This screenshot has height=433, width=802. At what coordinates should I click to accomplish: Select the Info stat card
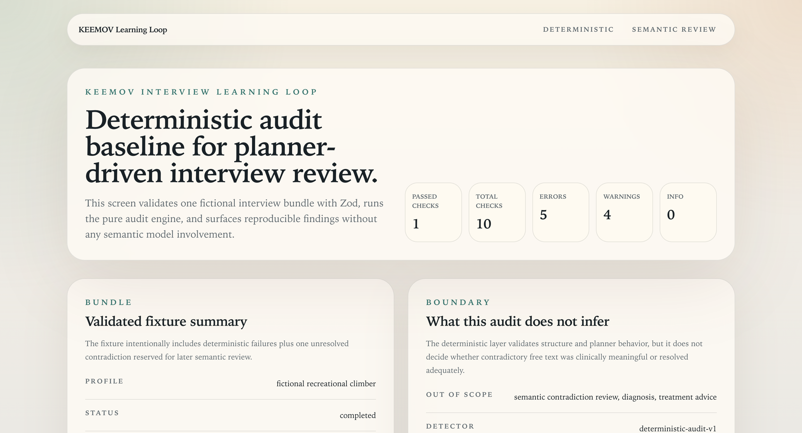coord(688,212)
